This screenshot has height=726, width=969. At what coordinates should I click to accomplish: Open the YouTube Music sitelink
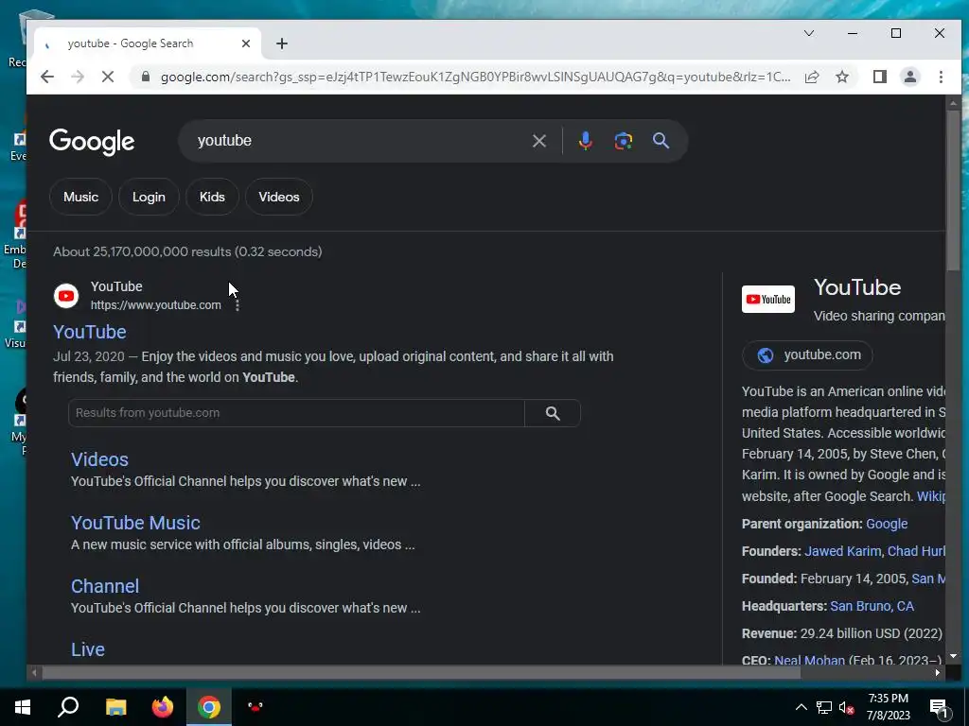point(135,523)
